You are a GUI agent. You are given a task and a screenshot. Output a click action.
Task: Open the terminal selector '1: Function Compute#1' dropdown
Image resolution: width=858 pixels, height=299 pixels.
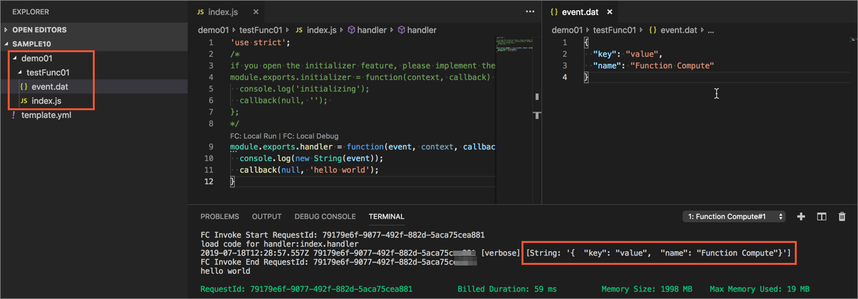click(x=734, y=217)
